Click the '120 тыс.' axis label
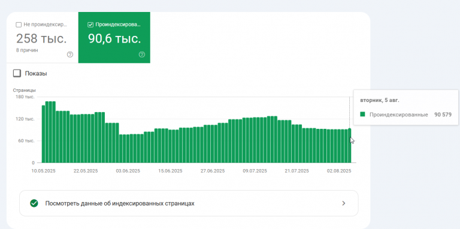 (25, 119)
